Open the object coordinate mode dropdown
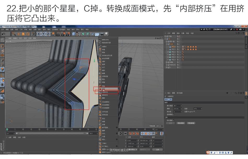Viewport: 248px width, 159px height. (x=132, y=150)
